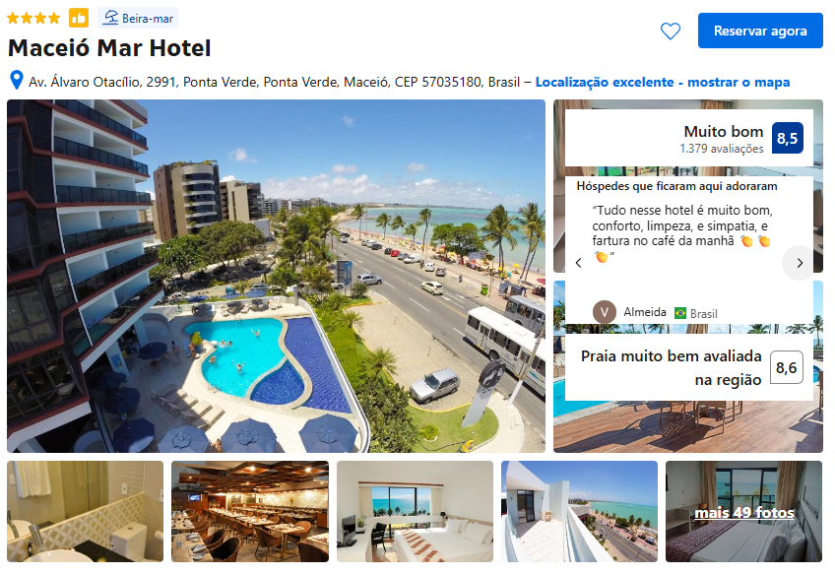835x574 pixels.
Task: Click the 8,5 review score badge
Action: (x=787, y=138)
